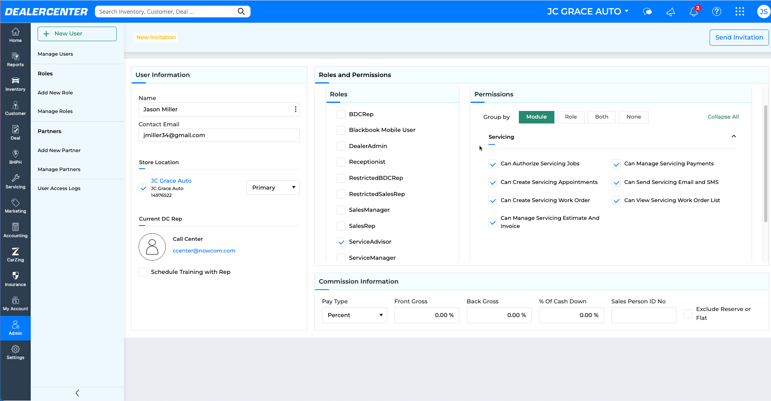Uncheck Can Authorize Servicing Jobs
The height and width of the screenshot is (401, 771).
[x=493, y=164]
